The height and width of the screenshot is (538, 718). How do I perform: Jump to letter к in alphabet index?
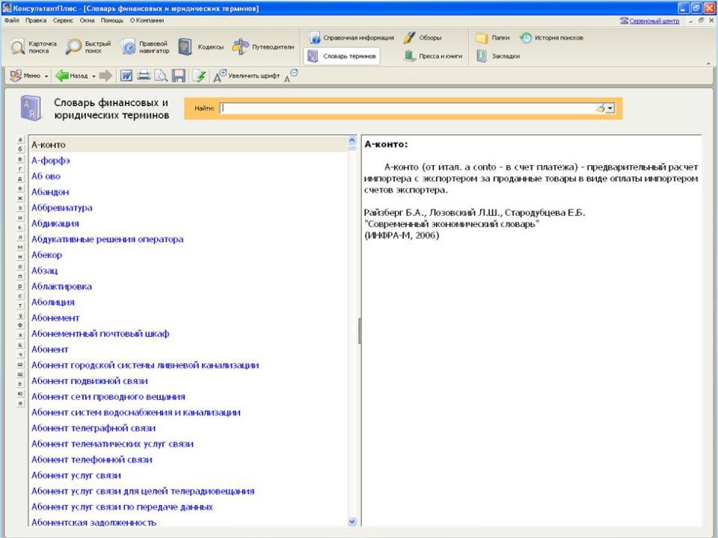(20, 227)
